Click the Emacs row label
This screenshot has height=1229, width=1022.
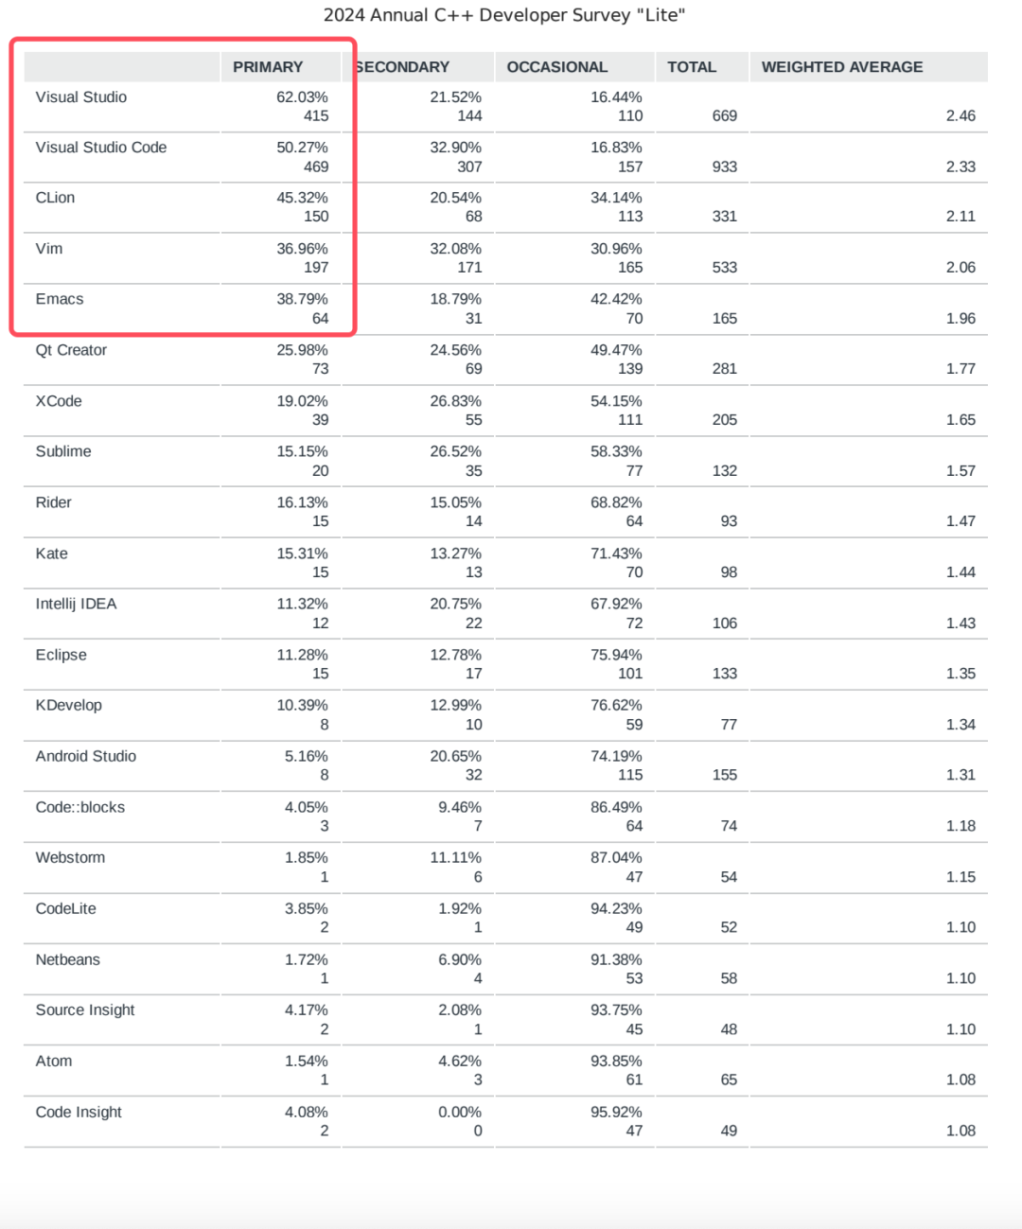coord(60,299)
